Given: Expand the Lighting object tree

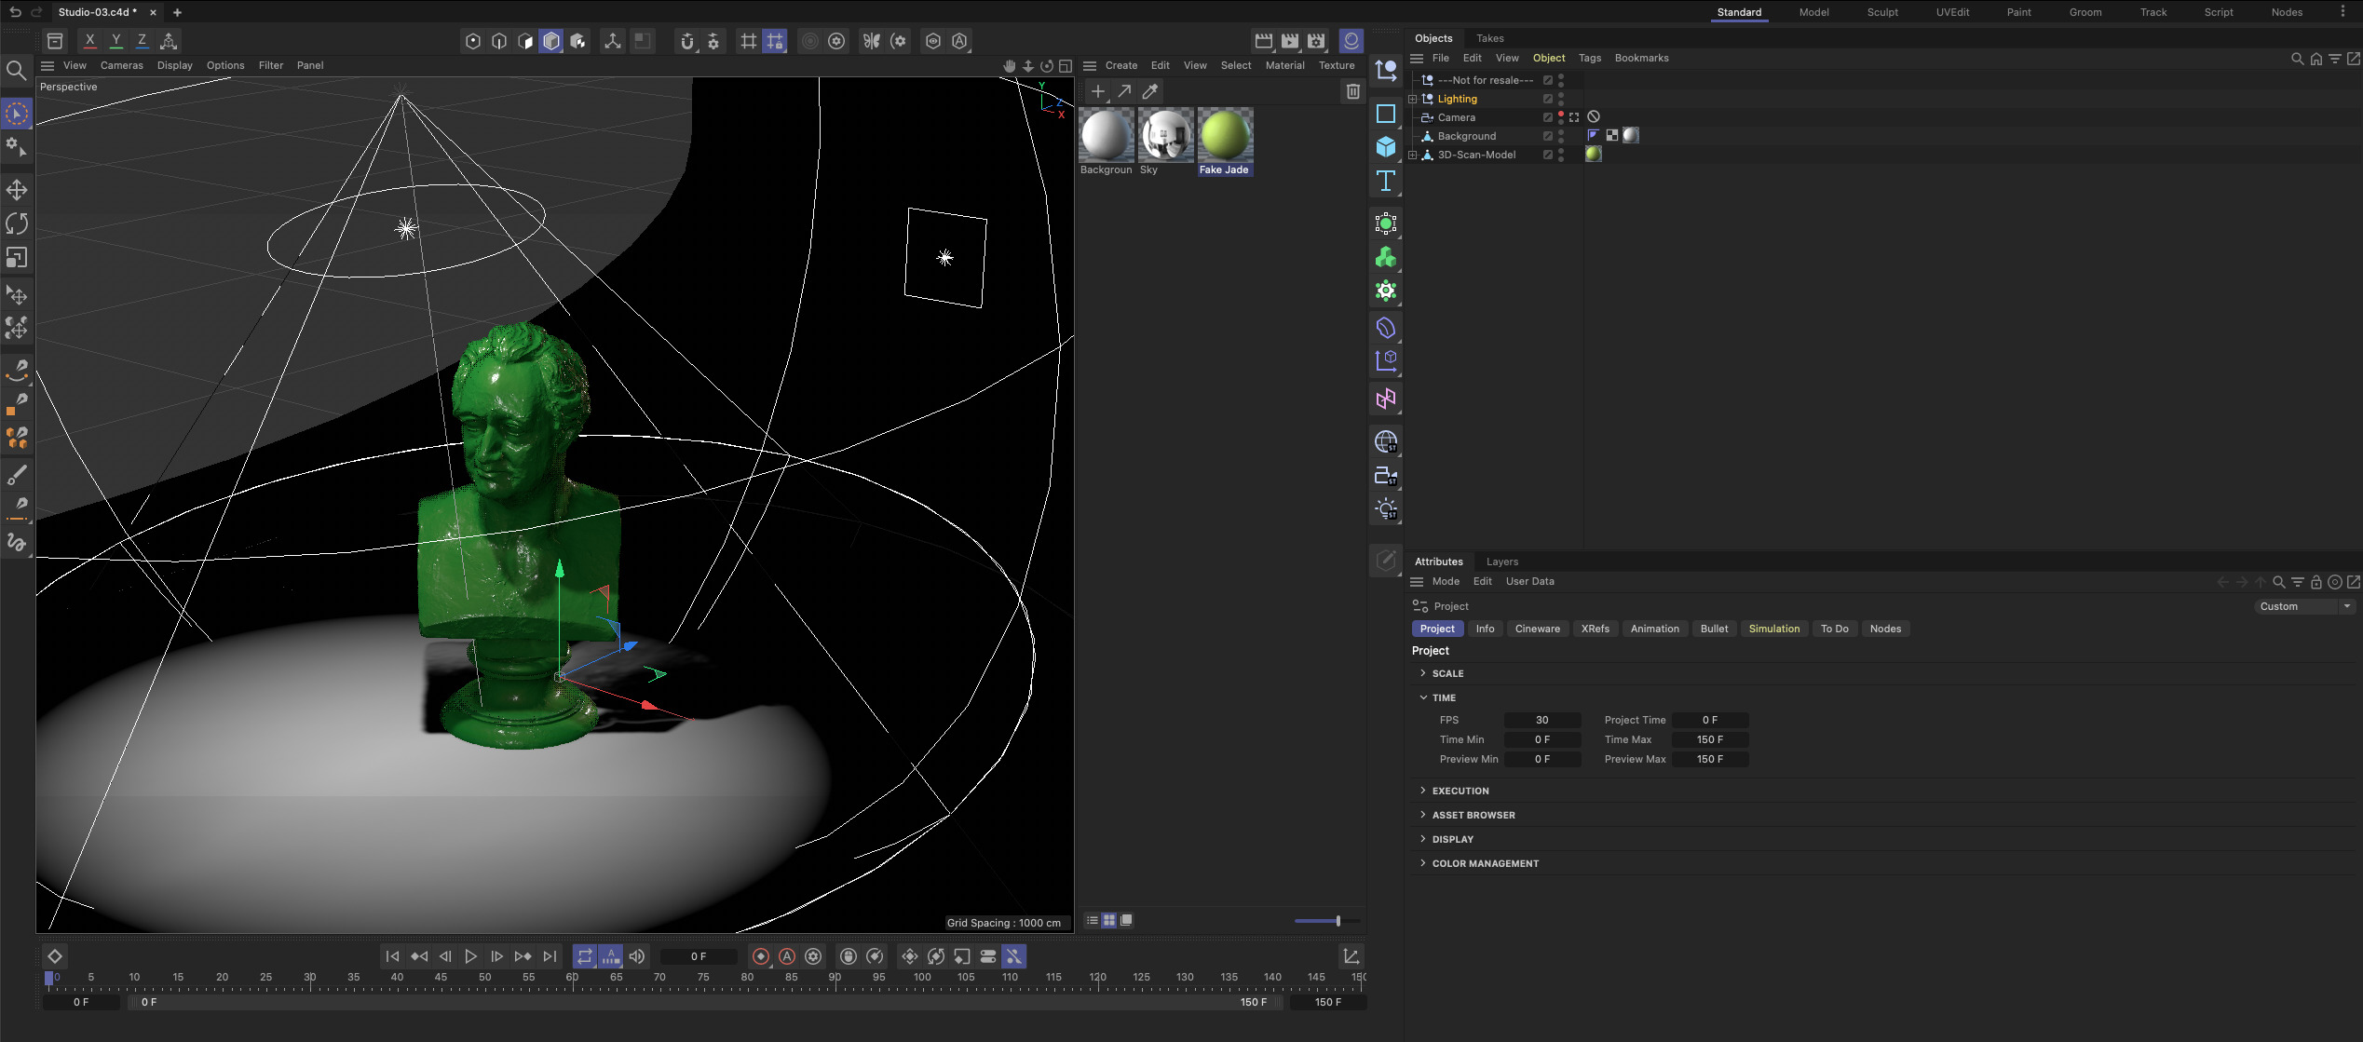Looking at the screenshot, I should (x=1413, y=99).
